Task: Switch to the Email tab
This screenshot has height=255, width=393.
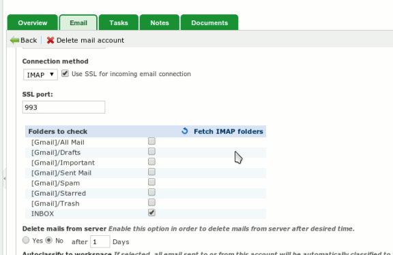Action: tap(78, 22)
